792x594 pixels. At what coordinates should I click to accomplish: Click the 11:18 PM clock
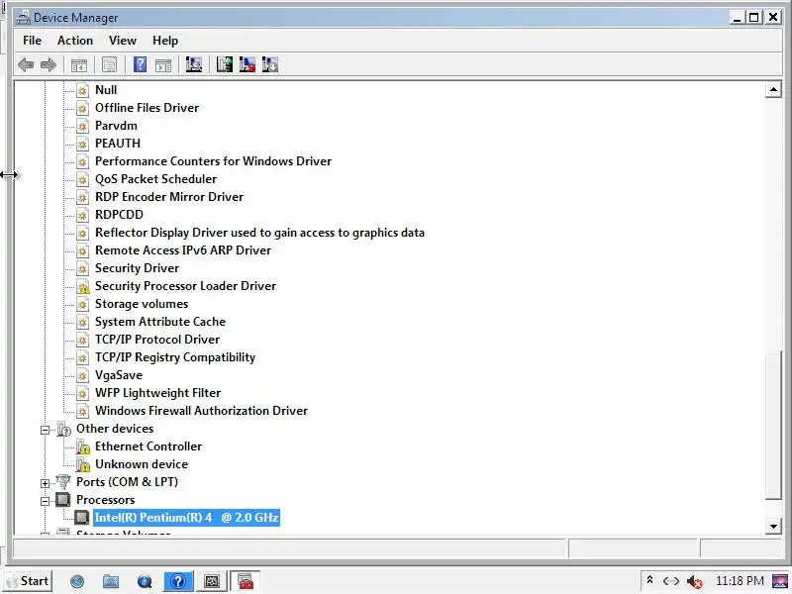[740, 581]
